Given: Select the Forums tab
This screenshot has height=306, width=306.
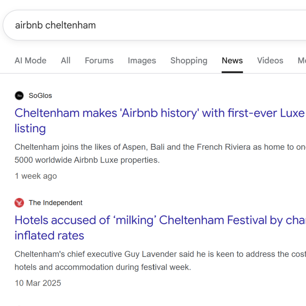Looking at the screenshot, I should pyautogui.click(x=99, y=61).
